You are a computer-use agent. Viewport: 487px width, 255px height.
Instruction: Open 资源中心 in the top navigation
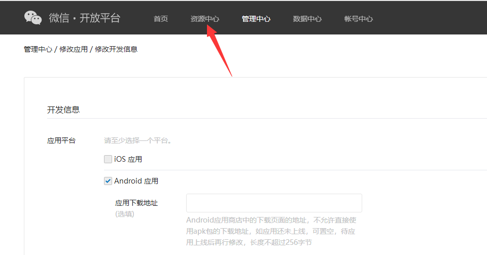point(205,19)
